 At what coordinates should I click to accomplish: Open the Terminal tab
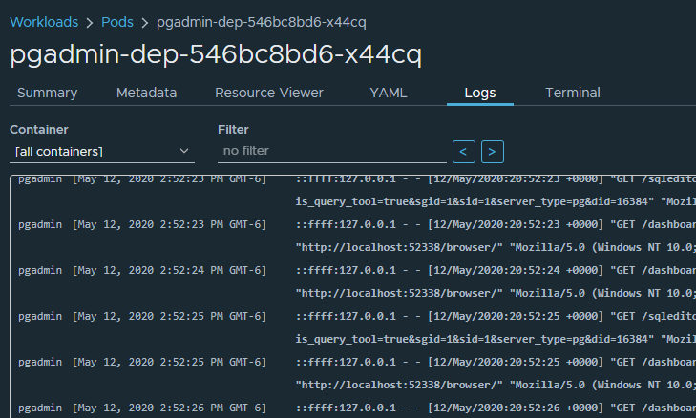coord(573,93)
